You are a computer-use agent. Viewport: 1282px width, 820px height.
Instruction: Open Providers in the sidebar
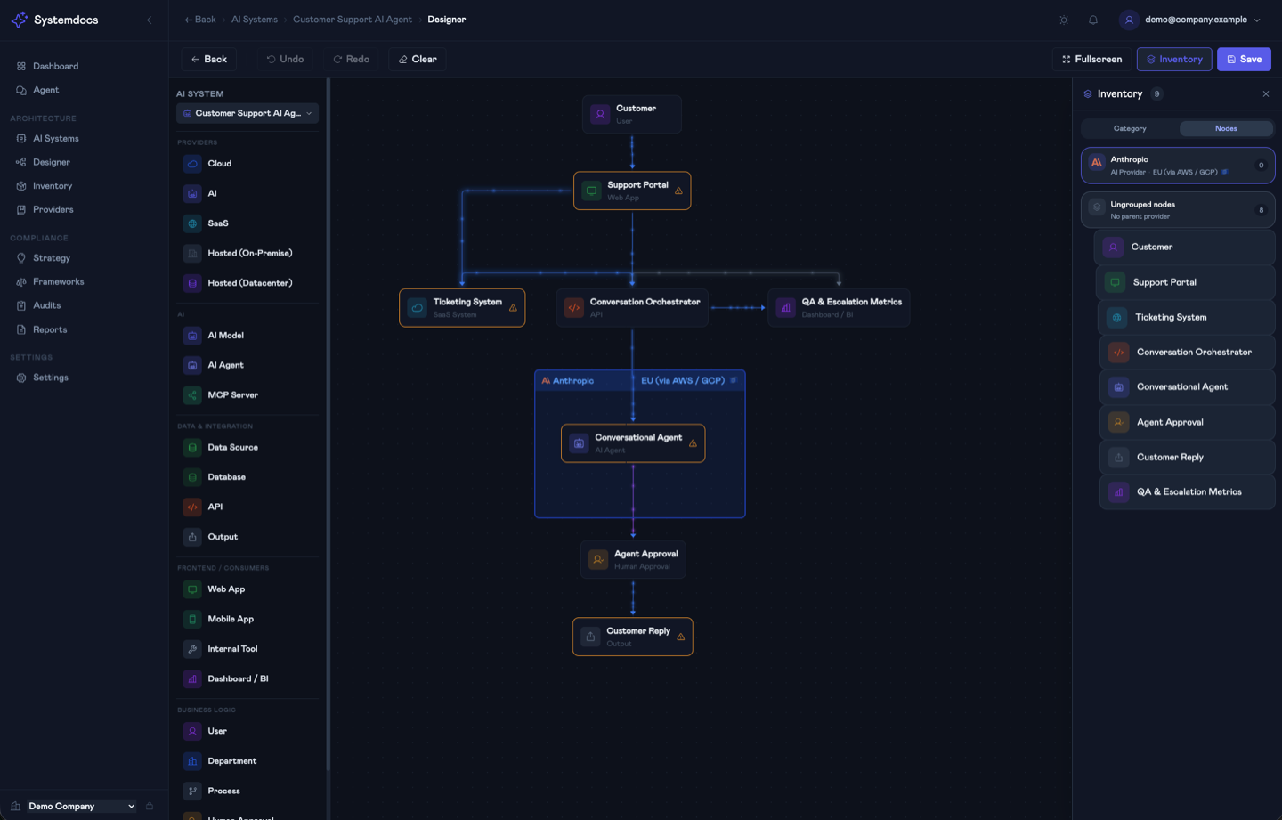coord(53,209)
